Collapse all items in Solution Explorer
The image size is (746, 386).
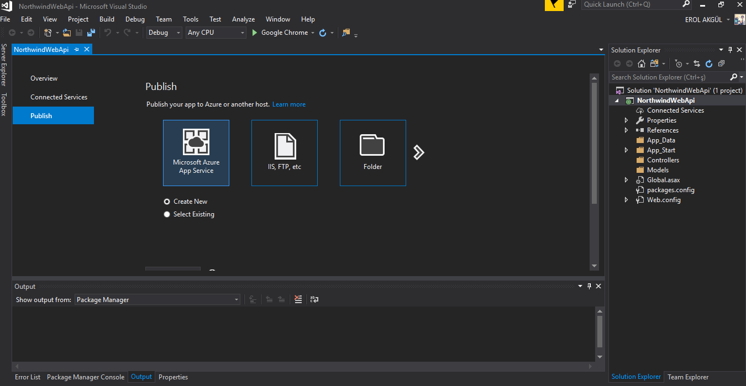point(721,64)
